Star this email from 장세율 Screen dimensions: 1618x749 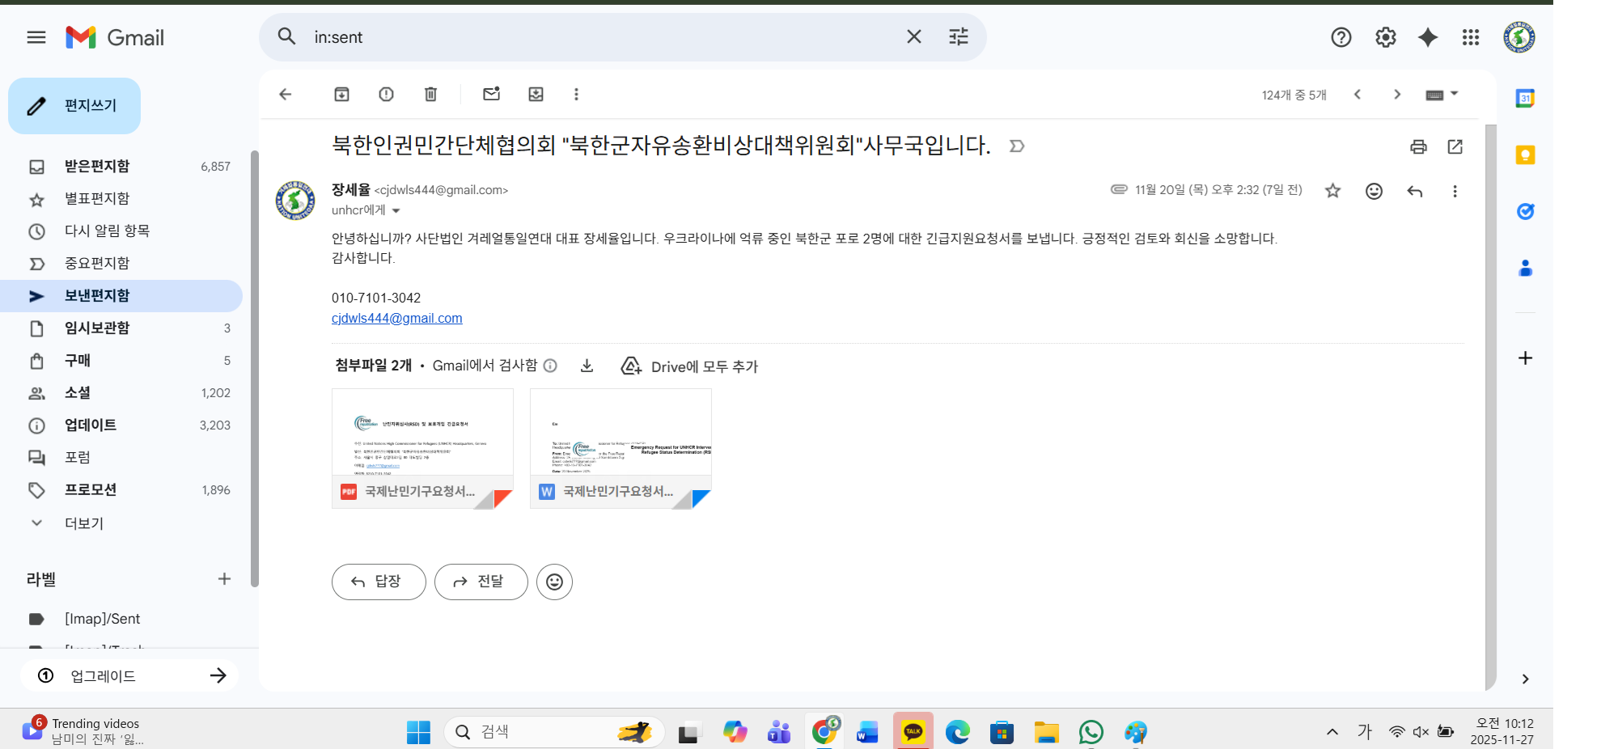point(1332,191)
